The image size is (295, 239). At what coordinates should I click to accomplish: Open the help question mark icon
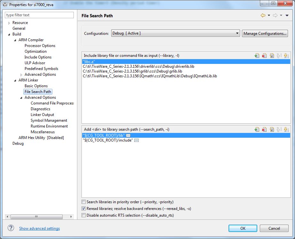pos(11,228)
